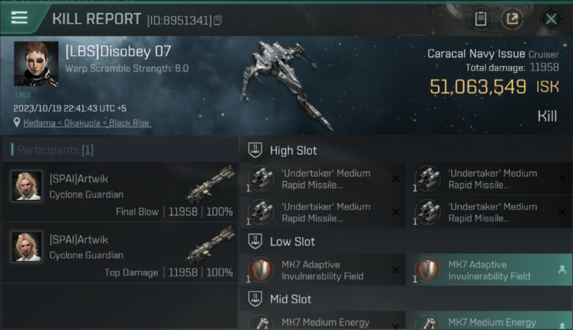Close the kill report window
Viewport: 573px width, 330px height.
[x=551, y=19]
